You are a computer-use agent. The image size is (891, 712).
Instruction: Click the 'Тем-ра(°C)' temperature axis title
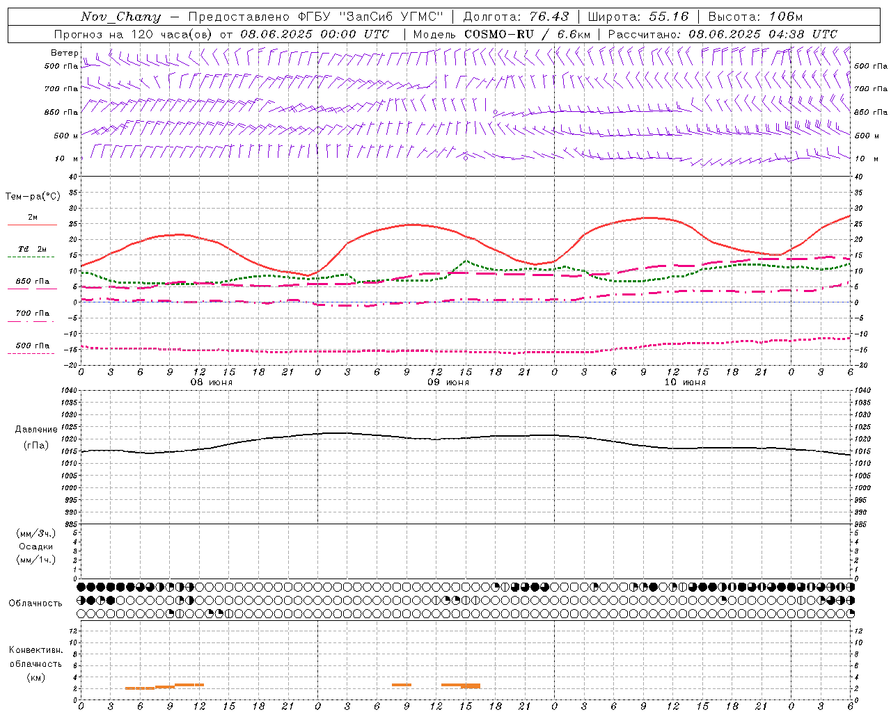click(33, 197)
